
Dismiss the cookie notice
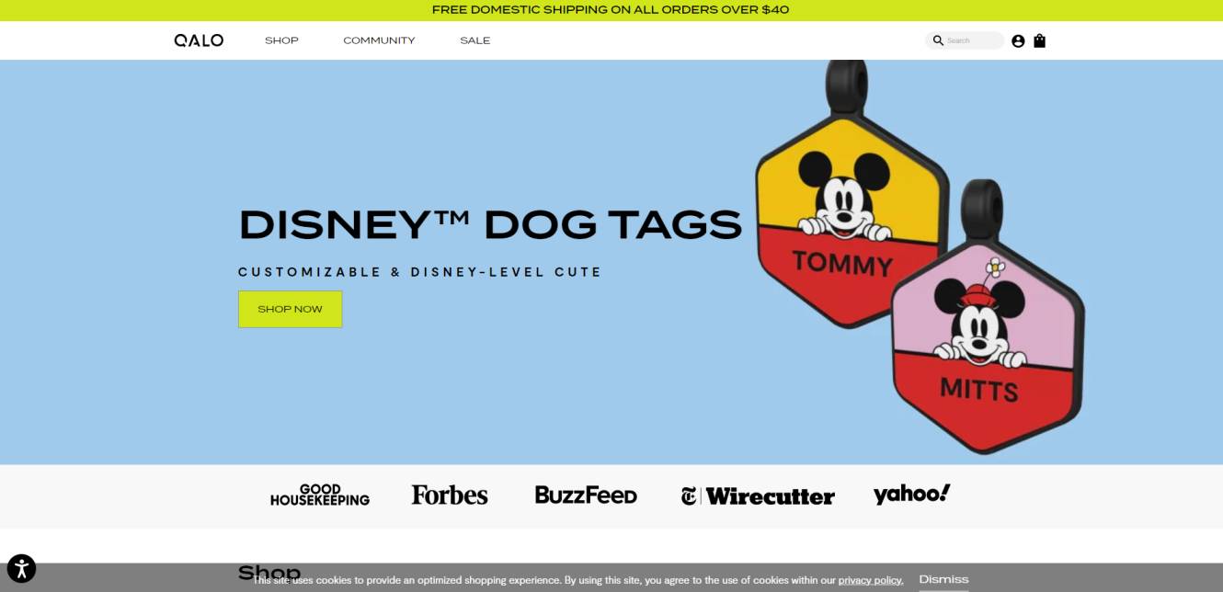(x=943, y=579)
